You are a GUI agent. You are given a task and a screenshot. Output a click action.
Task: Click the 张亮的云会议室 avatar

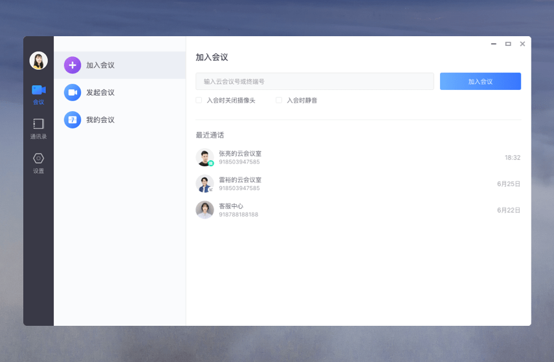tap(205, 157)
